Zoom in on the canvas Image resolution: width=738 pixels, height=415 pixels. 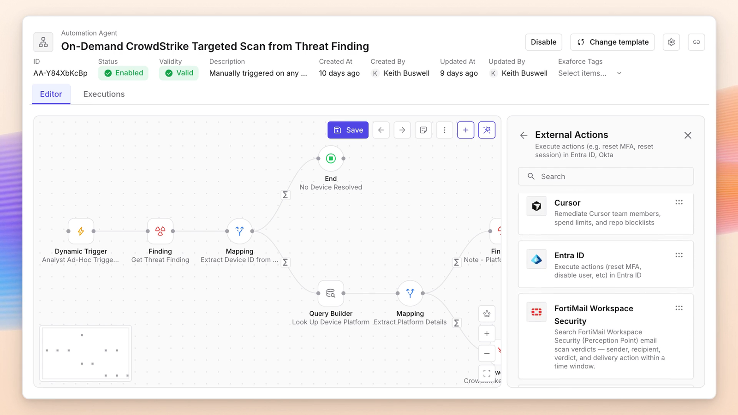(487, 334)
